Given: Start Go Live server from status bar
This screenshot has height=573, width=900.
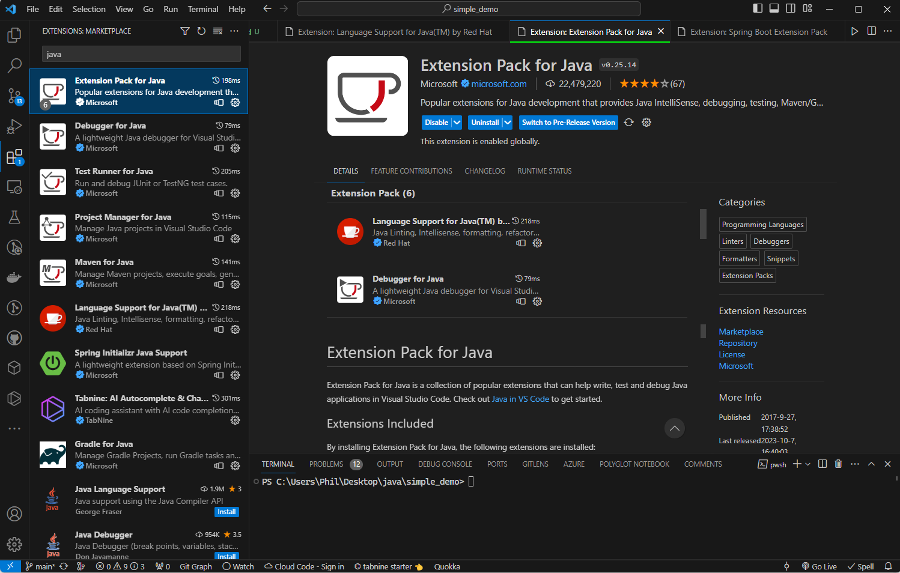Looking at the screenshot, I should coord(819,566).
